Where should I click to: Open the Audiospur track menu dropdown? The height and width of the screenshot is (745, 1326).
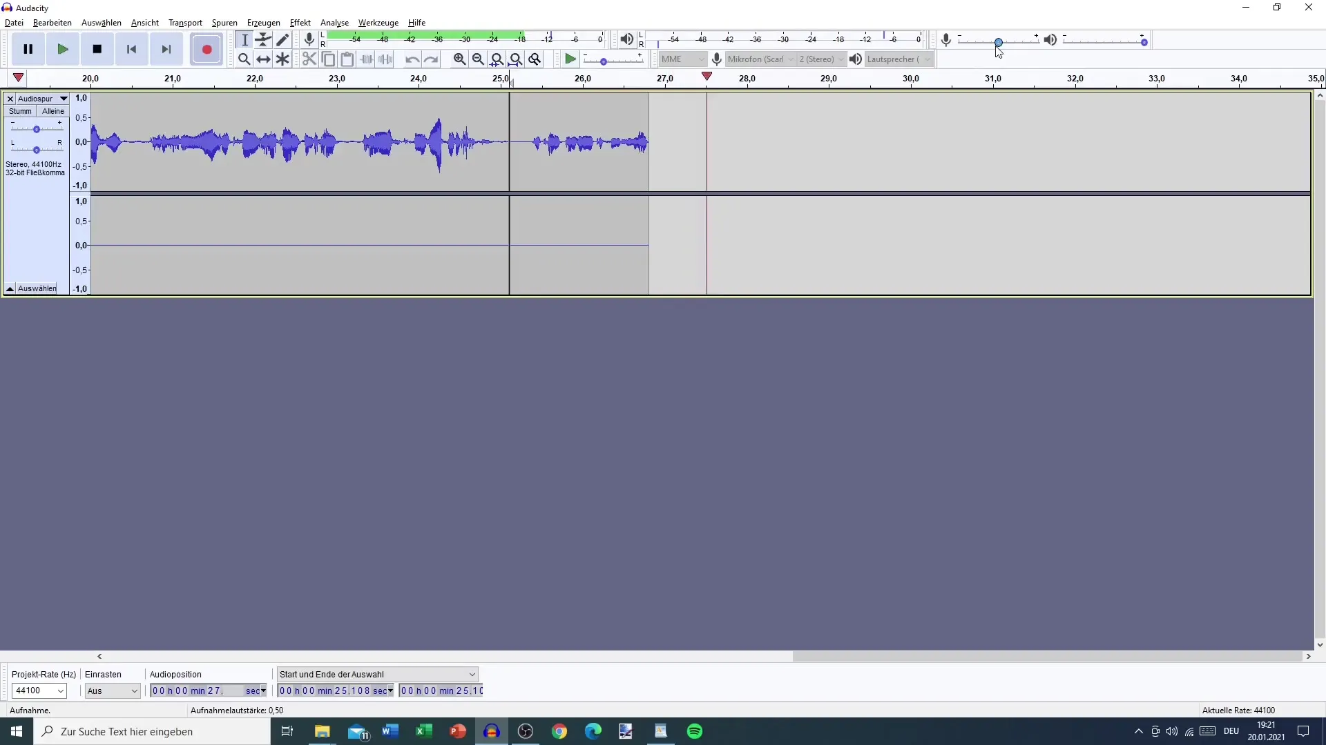(x=42, y=99)
